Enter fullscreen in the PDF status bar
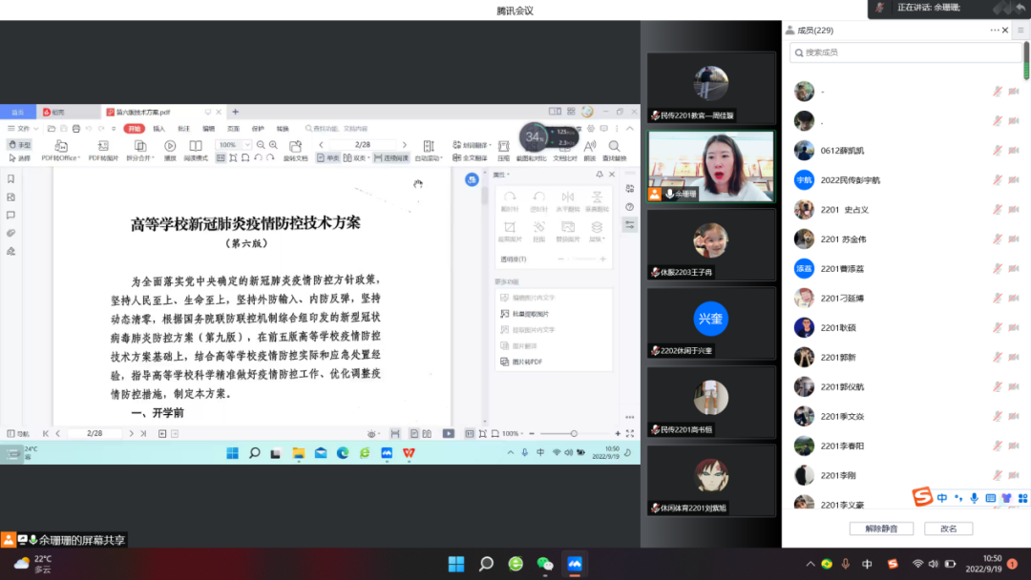The image size is (1031, 580). 630,433
